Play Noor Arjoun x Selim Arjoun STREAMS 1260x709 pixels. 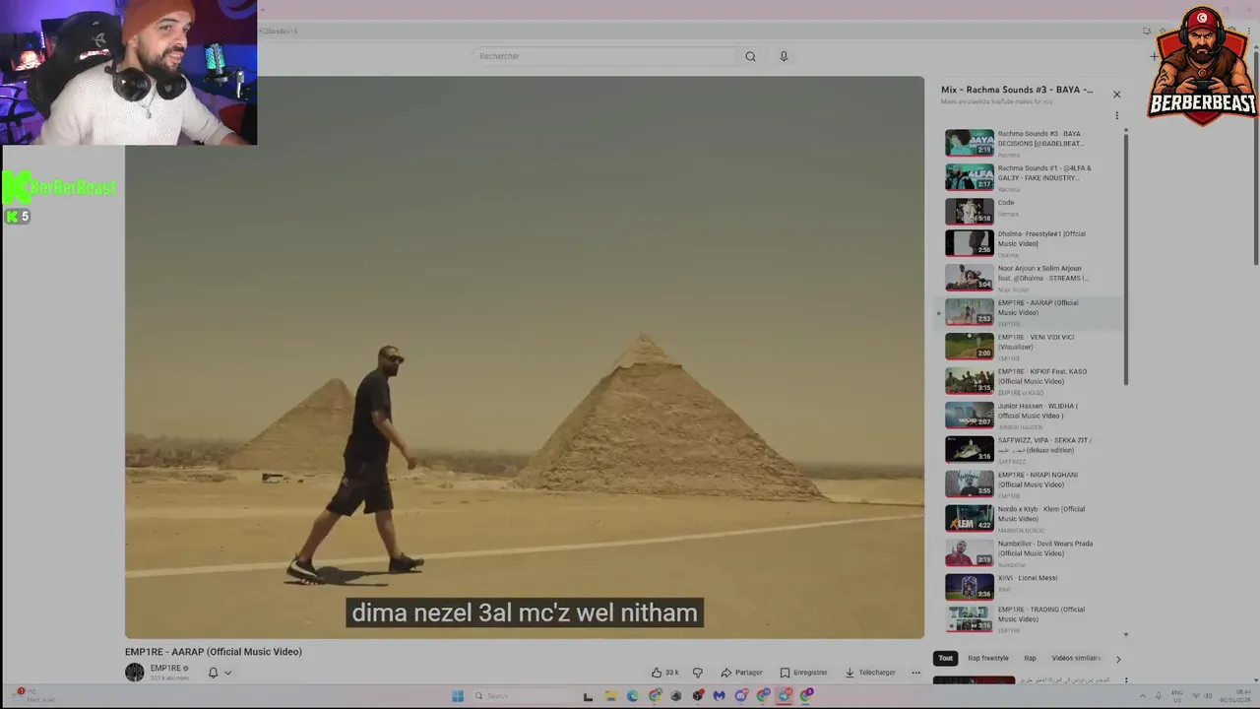(1030, 281)
